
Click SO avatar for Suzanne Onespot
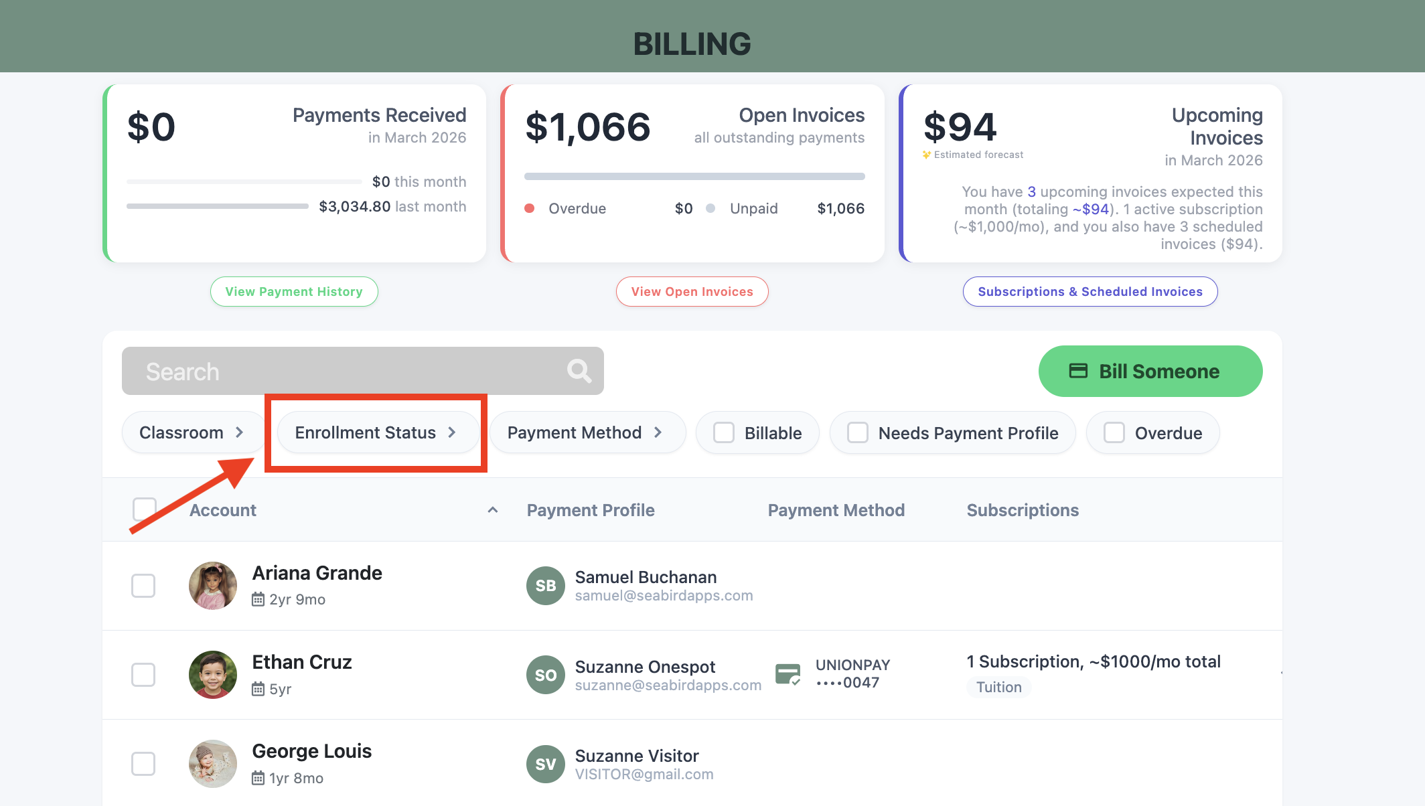tap(545, 675)
